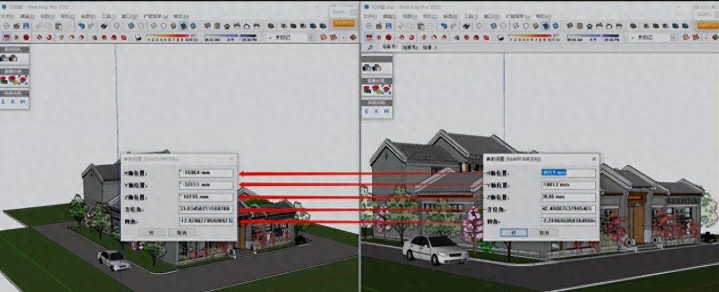Viewport: 719px width, 292px height.
Task: Select Shaded With Textures style, left window
Action: [x=183, y=25]
